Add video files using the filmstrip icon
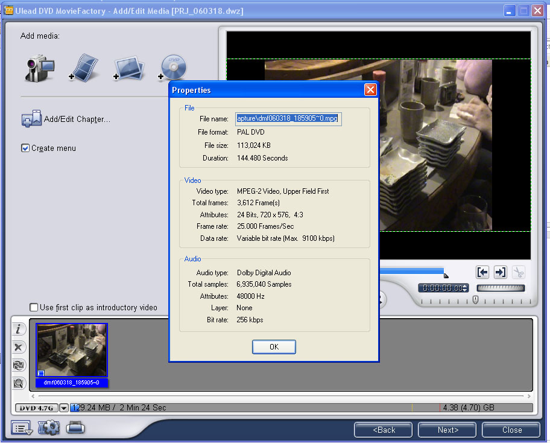Image resolution: width=550 pixels, height=443 pixels. pyautogui.click(x=83, y=68)
